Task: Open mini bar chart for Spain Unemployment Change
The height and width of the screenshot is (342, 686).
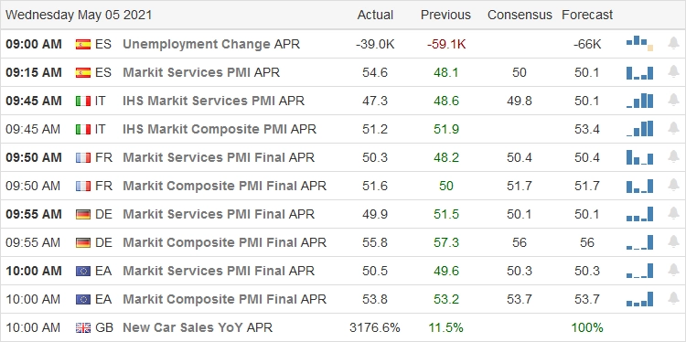Action: [639, 43]
